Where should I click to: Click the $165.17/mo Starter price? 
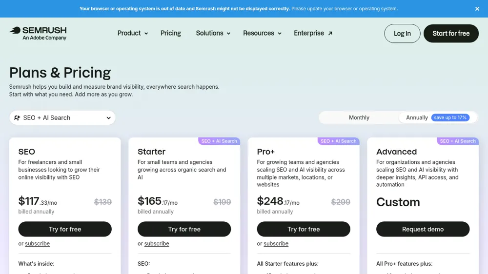point(158,201)
